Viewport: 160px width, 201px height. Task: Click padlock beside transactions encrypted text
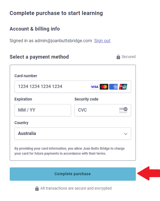[37, 189]
